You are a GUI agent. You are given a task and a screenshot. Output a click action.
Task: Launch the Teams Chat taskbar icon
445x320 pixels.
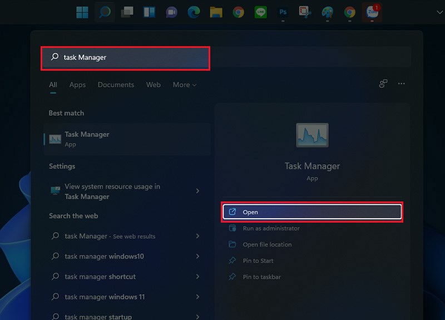(x=171, y=12)
